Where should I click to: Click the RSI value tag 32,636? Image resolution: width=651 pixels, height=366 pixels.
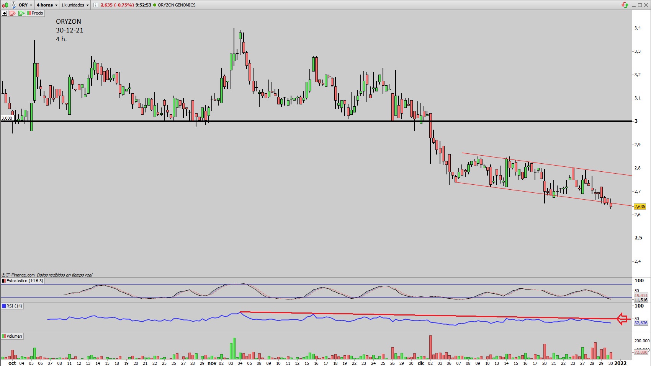(x=641, y=323)
